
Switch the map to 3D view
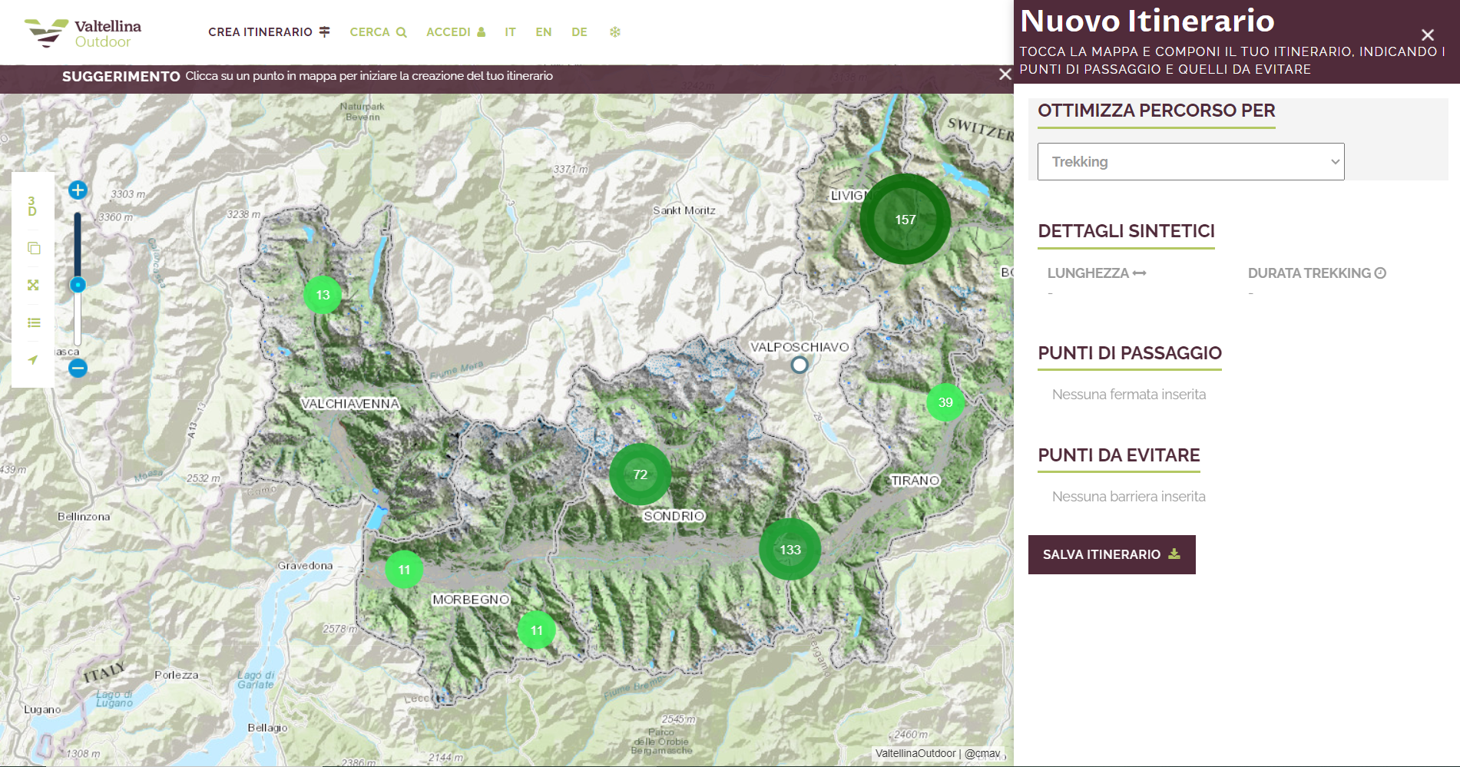click(32, 206)
